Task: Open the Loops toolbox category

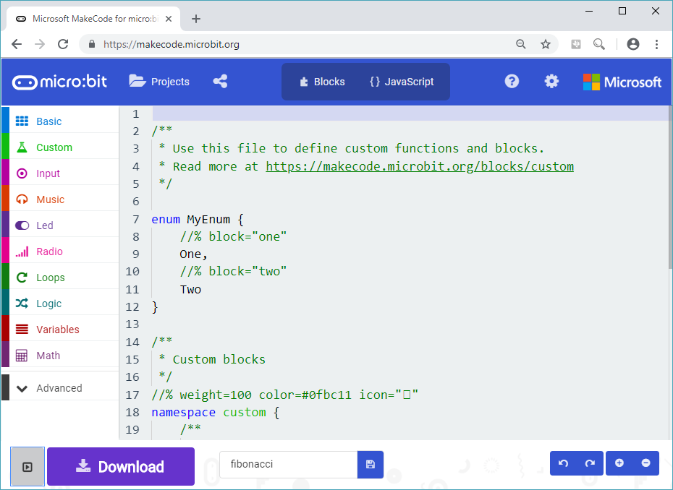Action: coord(60,278)
